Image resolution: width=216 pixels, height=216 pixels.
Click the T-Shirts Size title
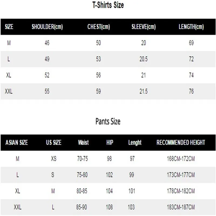108,5
